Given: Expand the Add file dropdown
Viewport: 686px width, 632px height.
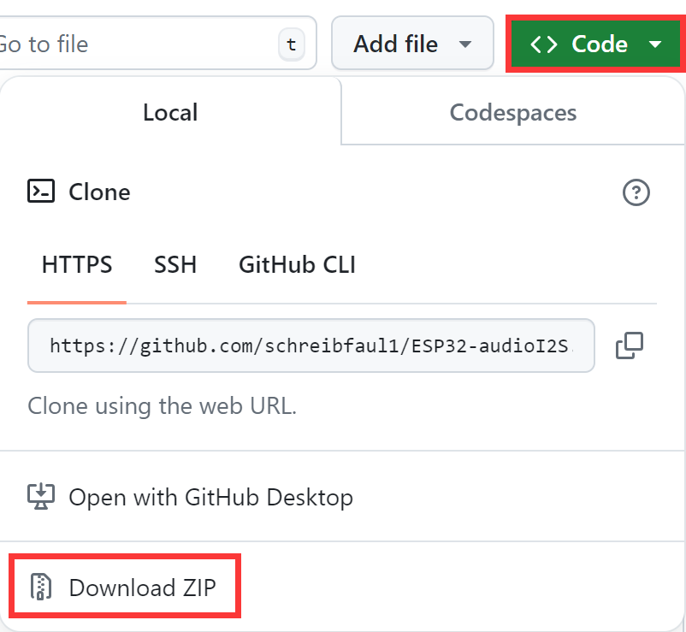Looking at the screenshot, I should click(x=412, y=44).
